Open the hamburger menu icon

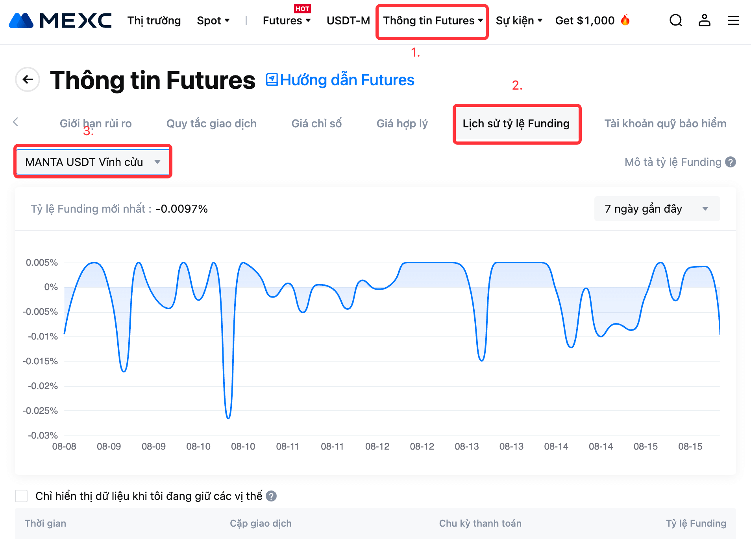tap(733, 20)
